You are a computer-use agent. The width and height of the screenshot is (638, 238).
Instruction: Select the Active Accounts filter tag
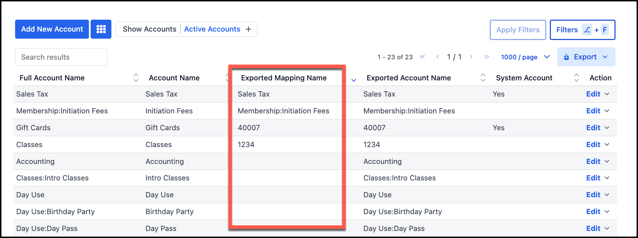pyautogui.click(x=212, y=29)
